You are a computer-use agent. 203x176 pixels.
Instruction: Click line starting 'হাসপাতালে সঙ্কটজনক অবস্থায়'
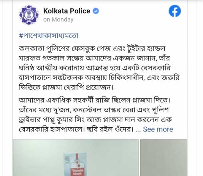coord(99,78)
